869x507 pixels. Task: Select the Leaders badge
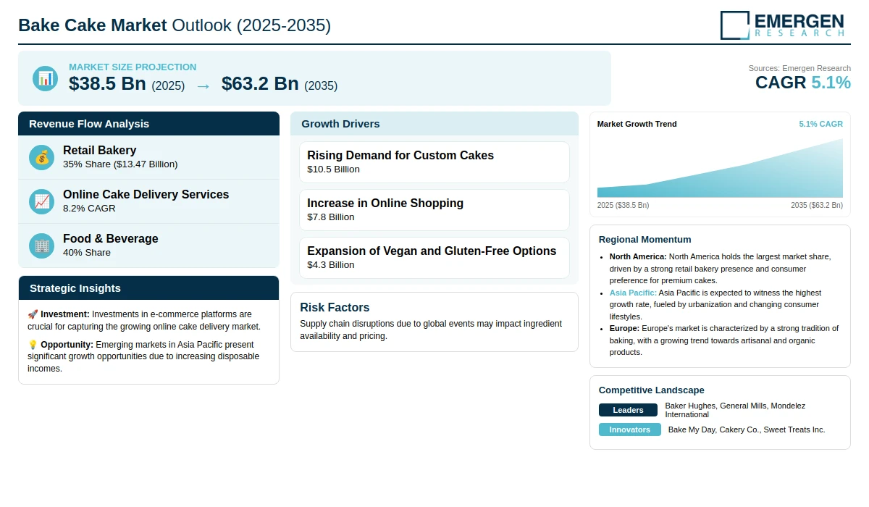pos(628,410)
